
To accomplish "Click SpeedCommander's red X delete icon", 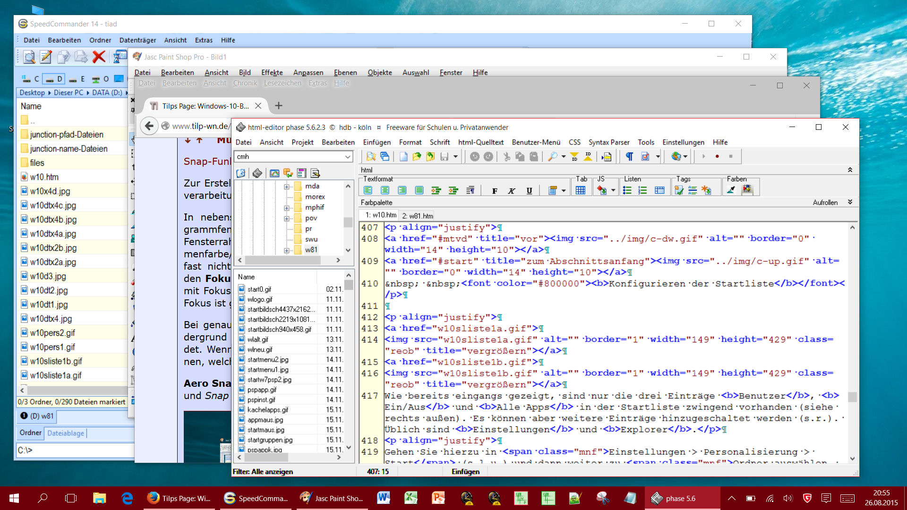I will [99, 57].
